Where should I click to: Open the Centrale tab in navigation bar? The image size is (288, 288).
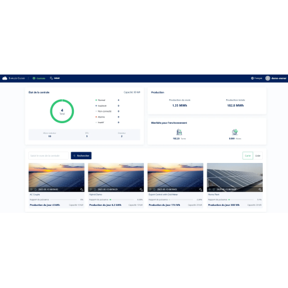[39, 78]
